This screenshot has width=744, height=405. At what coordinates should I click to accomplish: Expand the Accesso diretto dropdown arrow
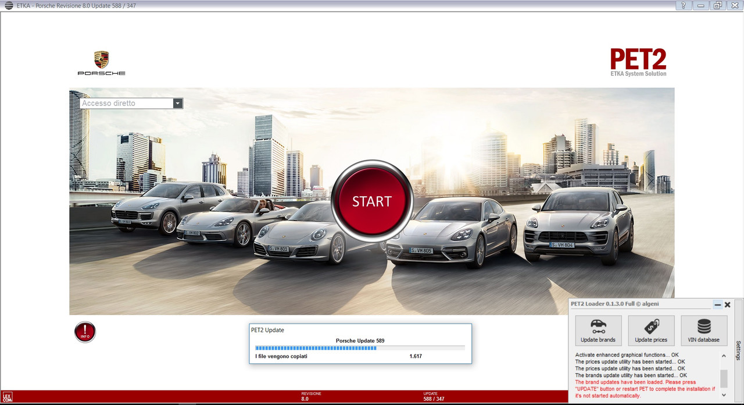(x=178, y=104)
